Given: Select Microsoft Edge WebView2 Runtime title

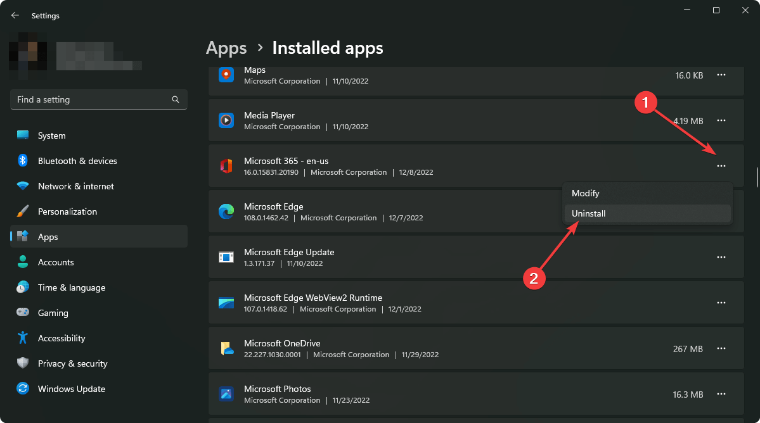Looking at the screenshot, I should 313,298.
